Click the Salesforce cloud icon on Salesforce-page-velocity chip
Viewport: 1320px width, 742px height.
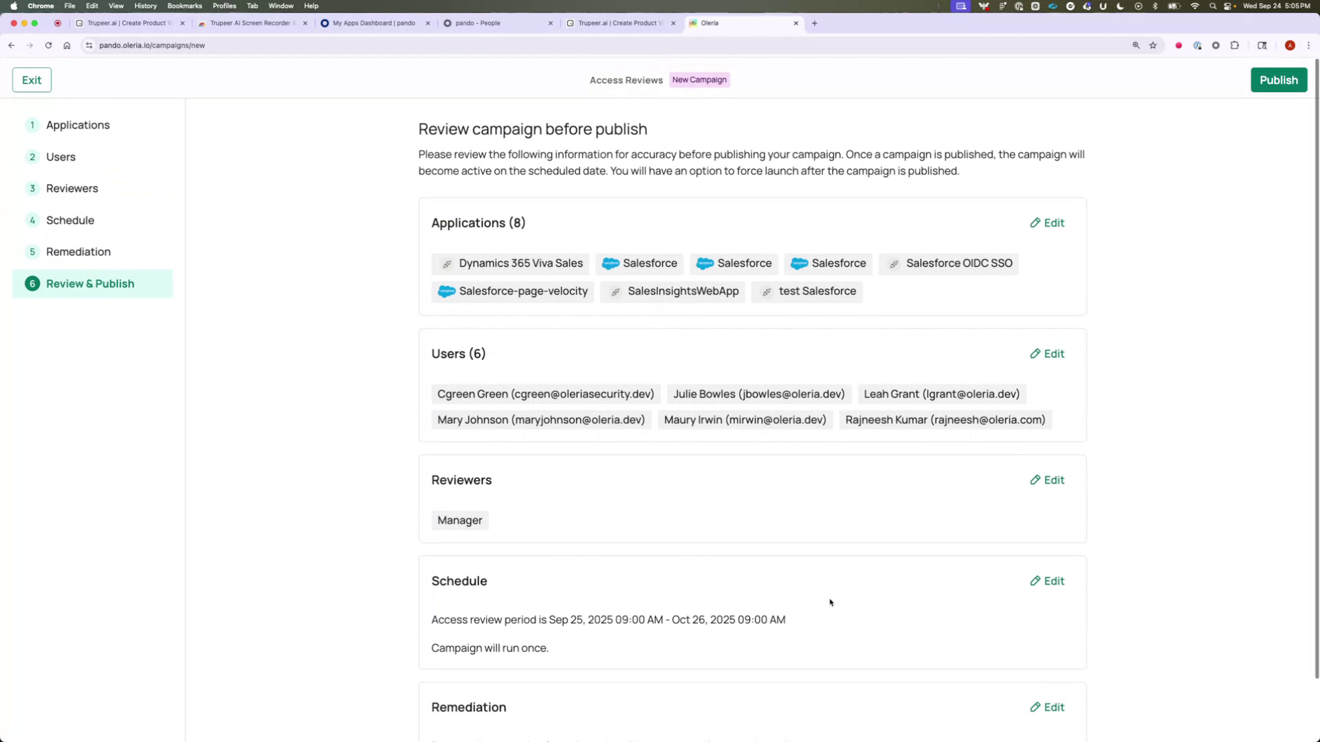(446, 291)
